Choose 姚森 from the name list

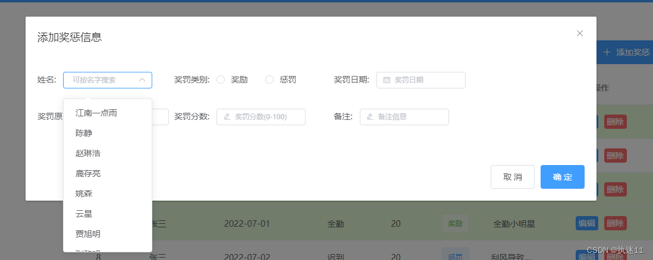click(x=108, y=194)
